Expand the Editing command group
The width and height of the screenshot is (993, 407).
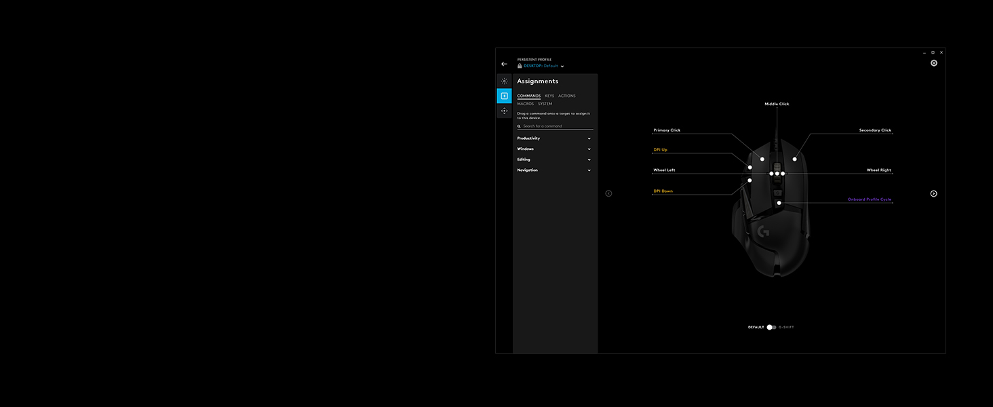click(589, 159)
